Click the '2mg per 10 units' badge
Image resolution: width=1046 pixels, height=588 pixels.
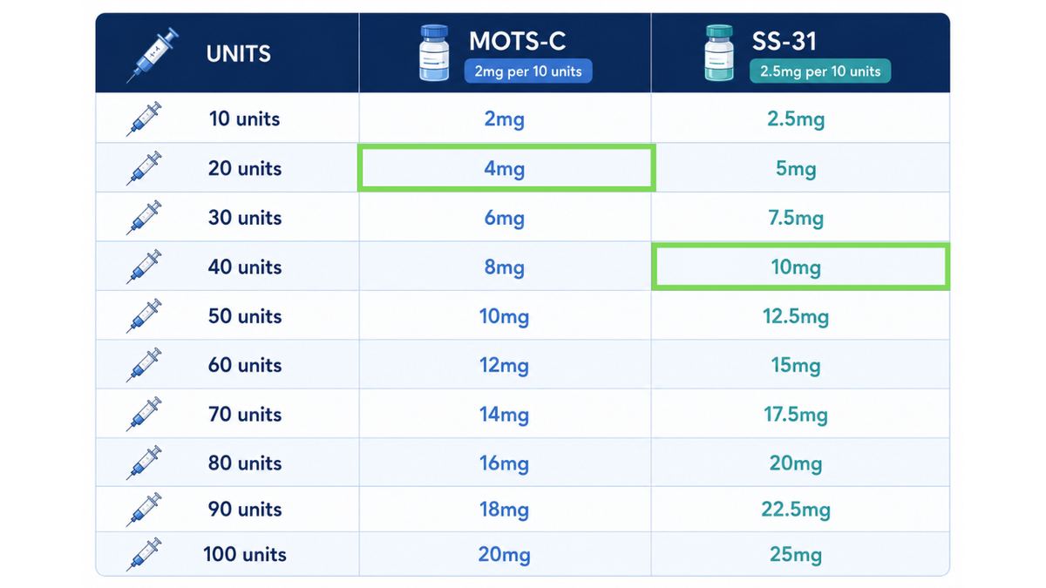pos(528,71)
